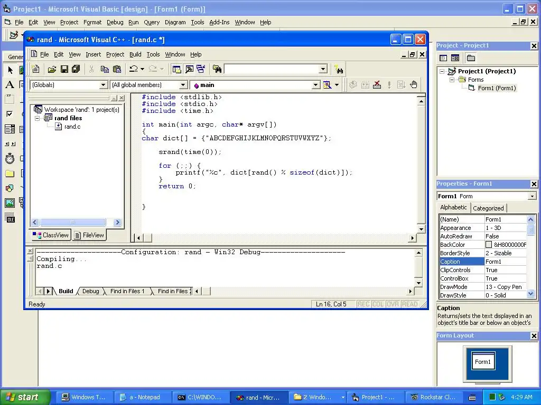The height and width of the screenshot is (405, 541).
Task: Select the DirListBox folder control in VB toolbox
Action: pos(10,173)
